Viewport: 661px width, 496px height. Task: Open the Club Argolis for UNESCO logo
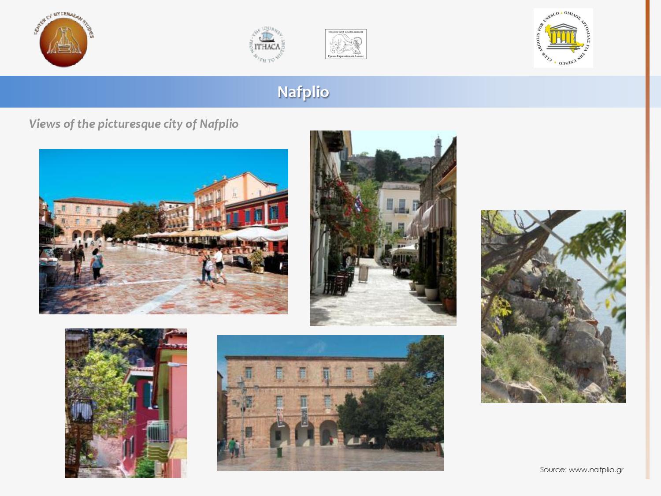[x=563, y=38]
